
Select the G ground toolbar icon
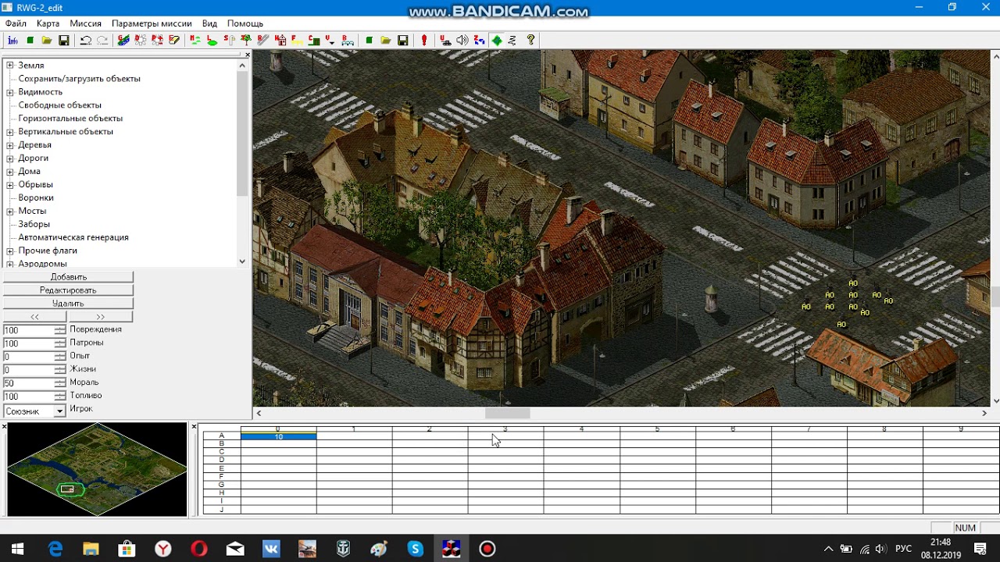coord(123,41)
